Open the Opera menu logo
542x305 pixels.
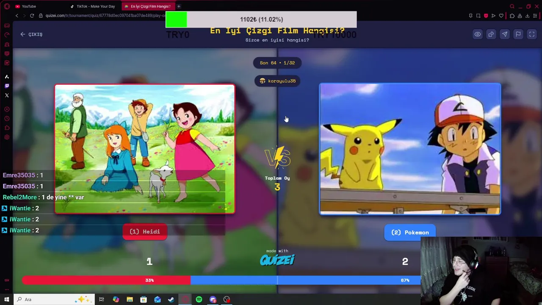7,6
